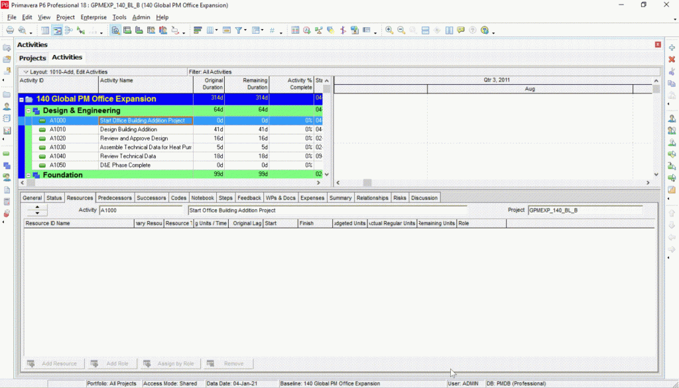Open the Help icon dropdown arrow
The height and width of the screenshot is (388, 679).
[493, 32]
